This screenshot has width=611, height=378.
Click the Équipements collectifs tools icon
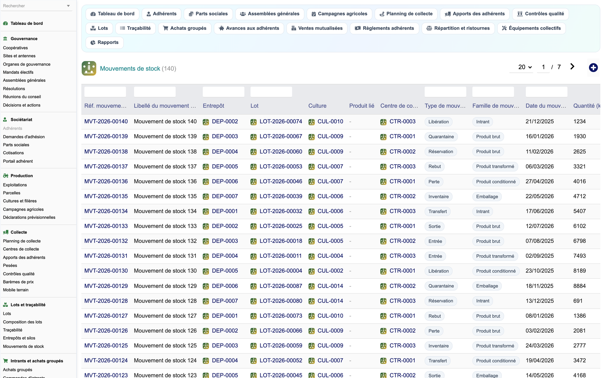pyautogui.click(x=504, y=28)
